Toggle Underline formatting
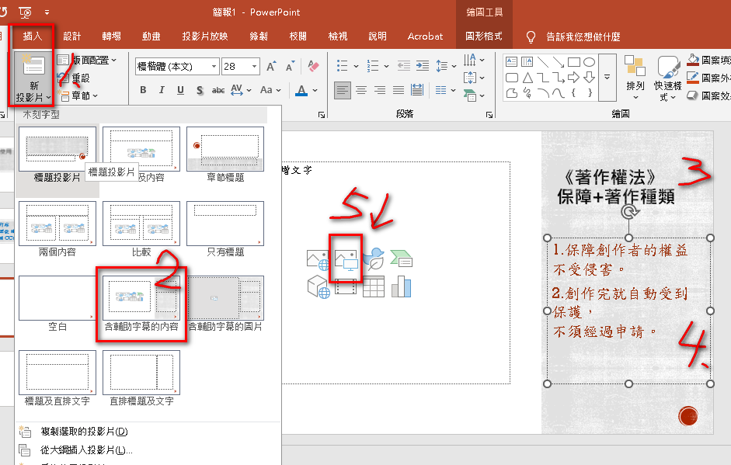 (180, 90)
